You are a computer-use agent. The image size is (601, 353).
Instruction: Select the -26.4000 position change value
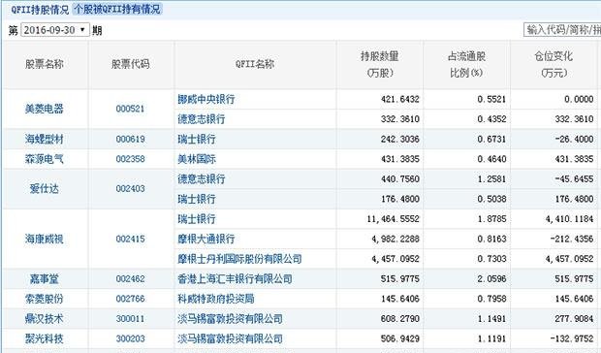tap(574, 139)
